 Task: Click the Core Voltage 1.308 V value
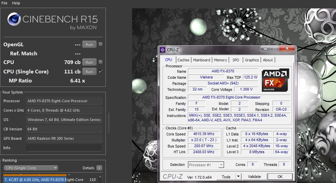[246, 89]
